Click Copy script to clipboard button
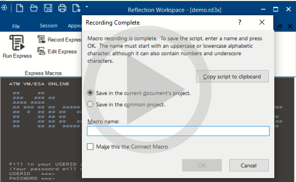Viewport: 296px width, 182px height. tap(232, 76)
